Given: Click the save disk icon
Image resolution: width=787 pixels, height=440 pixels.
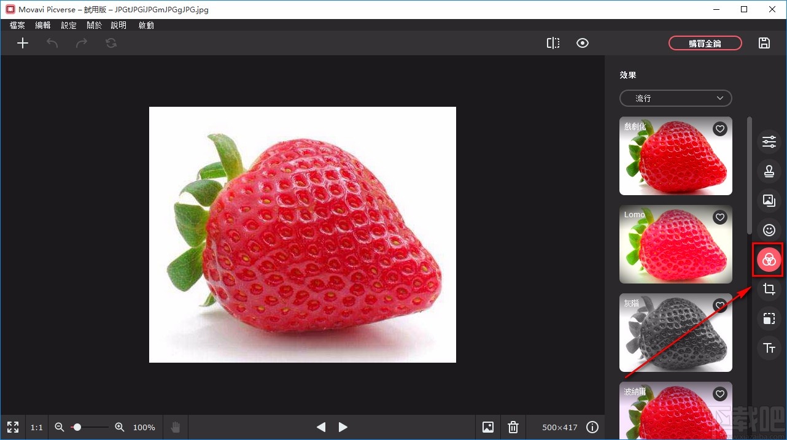Looking at the screenshot, I should (764, 43).
